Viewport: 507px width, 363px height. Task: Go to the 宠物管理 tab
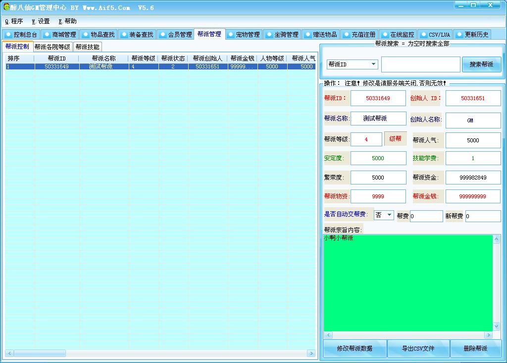point(243,35)
